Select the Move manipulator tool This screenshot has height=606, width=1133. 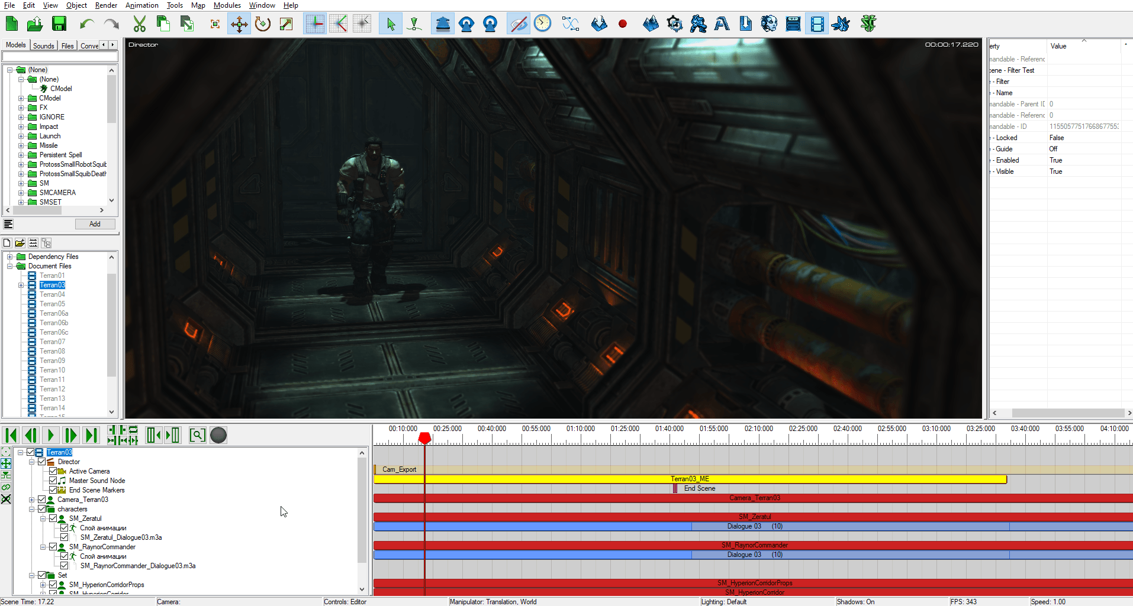pyautogui.click(x=239, y=24)
